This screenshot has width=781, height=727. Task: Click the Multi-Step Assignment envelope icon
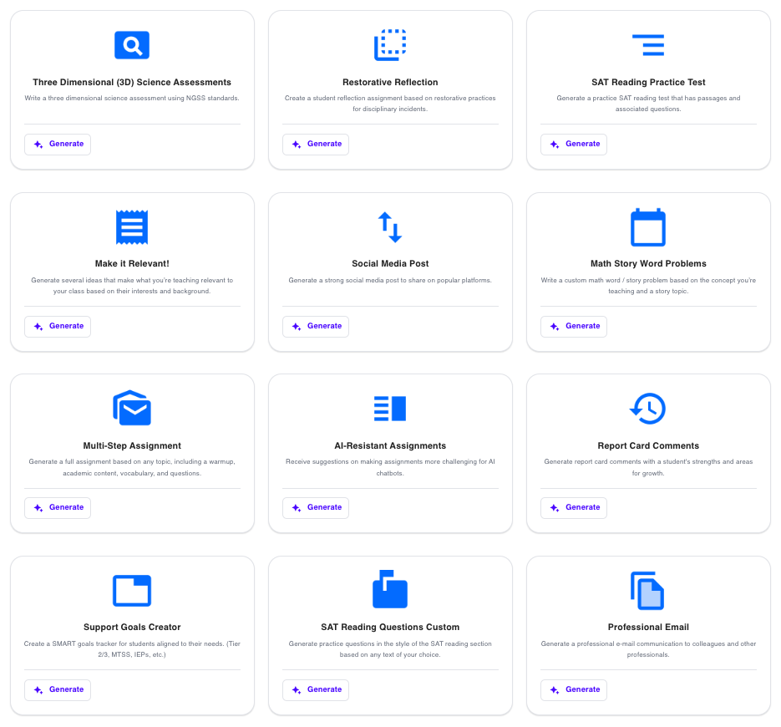pos(132,408)
